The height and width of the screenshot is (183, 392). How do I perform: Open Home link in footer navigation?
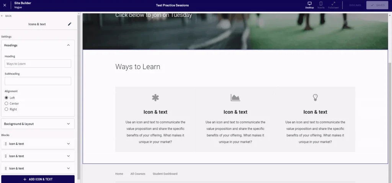[x=119, y=174]
